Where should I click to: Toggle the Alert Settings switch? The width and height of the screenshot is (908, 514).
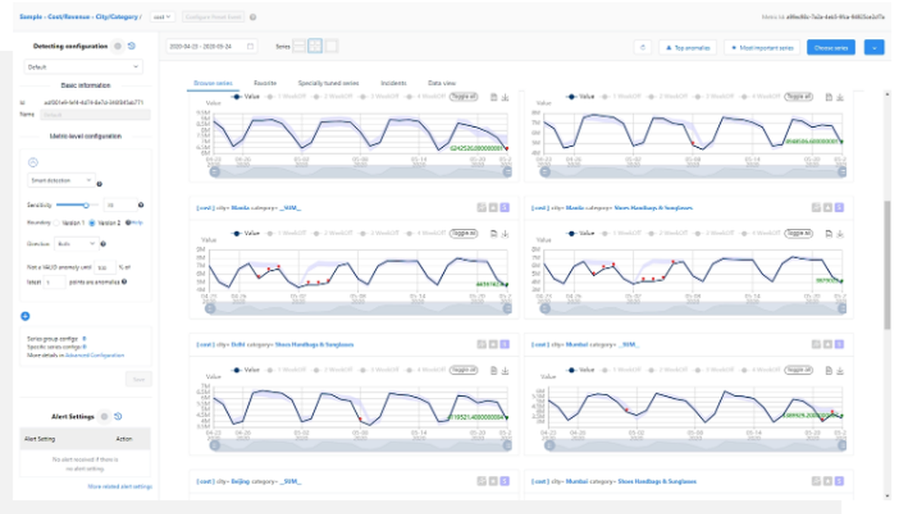(104, 416)
